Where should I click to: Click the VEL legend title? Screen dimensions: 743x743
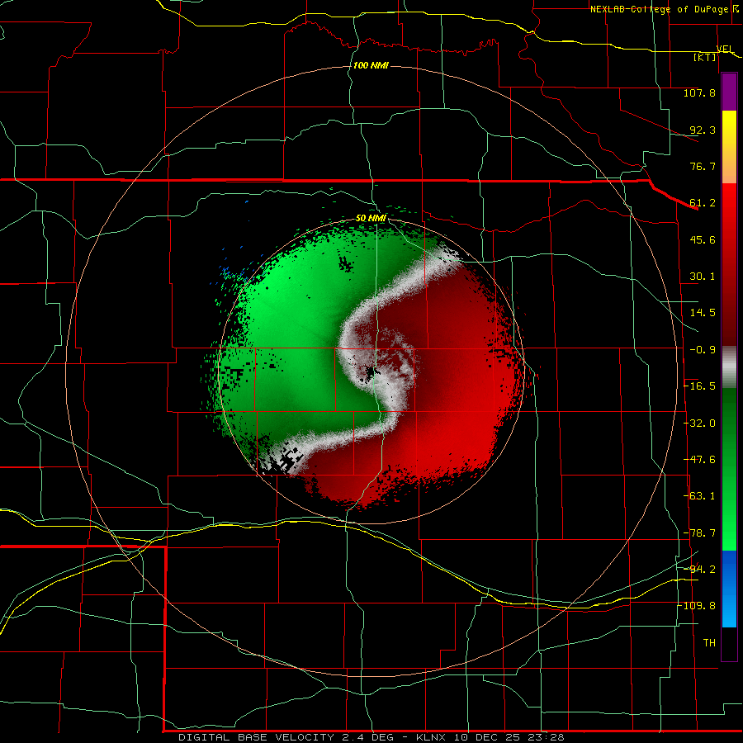coord(725,49)
